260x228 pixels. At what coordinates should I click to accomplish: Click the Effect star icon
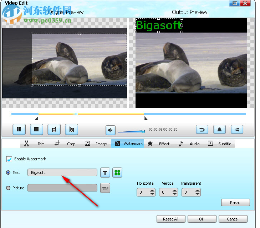pyautogui.click(x=150, y=144)
